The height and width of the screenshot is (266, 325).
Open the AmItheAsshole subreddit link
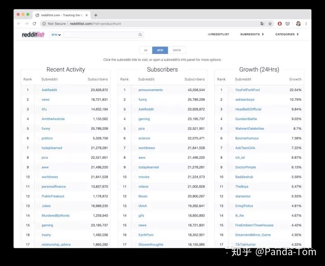point(53,119)
